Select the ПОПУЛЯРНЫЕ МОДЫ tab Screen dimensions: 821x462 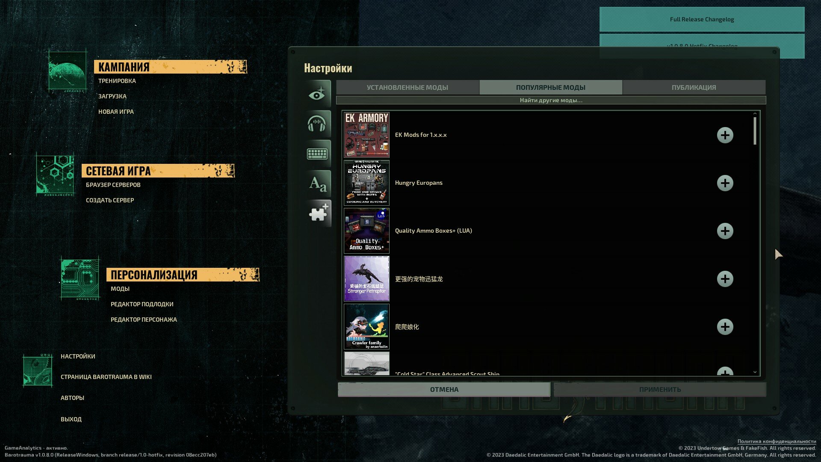point(551,87)
